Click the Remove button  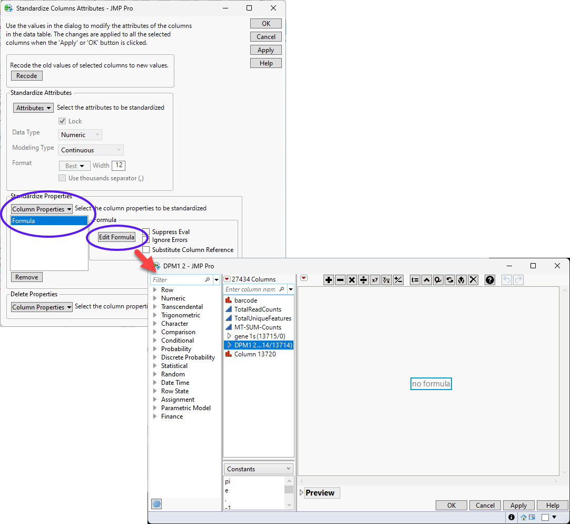tap(27, 277)
